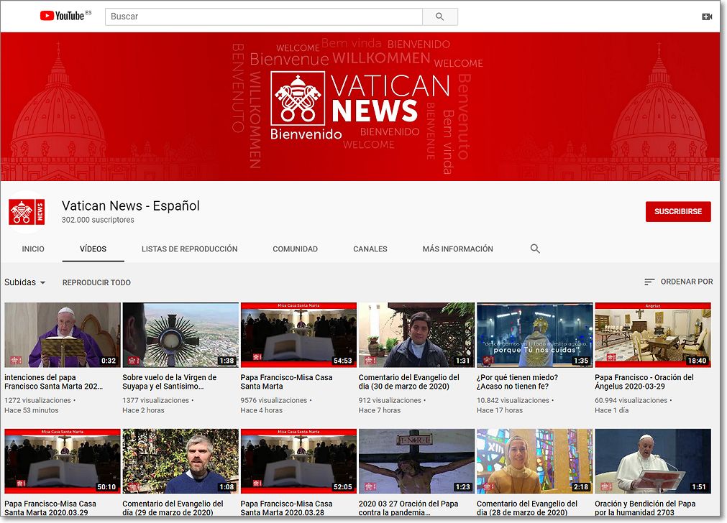Screen dimensions: 727x523
Task: Click the Vatican News channel avatar
Action: (x=27, y=212)
